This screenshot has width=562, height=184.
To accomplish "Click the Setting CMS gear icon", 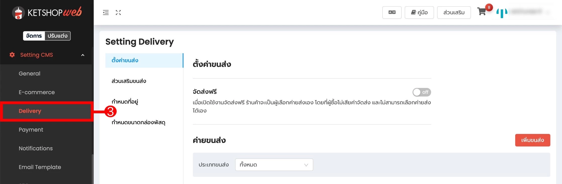I will (12, 55).
